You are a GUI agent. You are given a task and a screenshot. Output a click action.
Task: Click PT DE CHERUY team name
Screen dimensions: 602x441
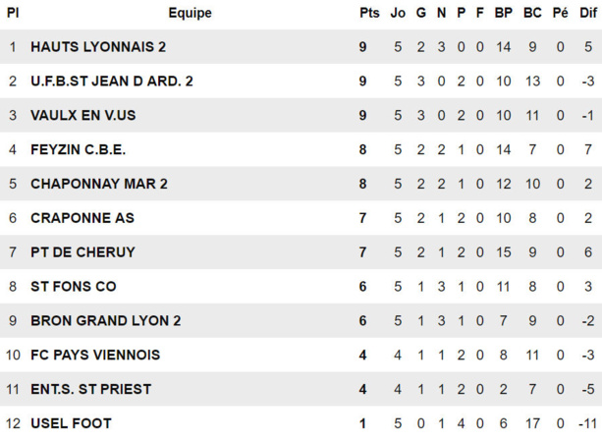(82, 252)
